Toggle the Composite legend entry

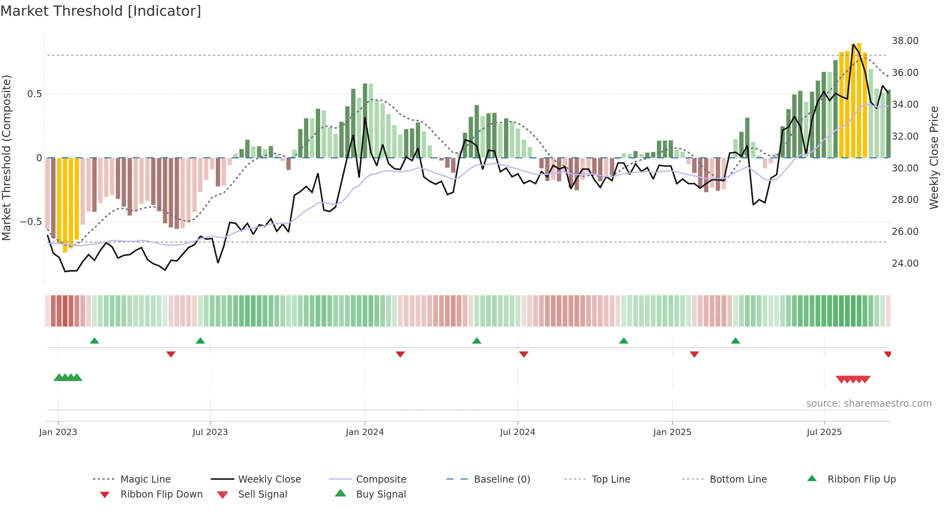tap(367, 479)
